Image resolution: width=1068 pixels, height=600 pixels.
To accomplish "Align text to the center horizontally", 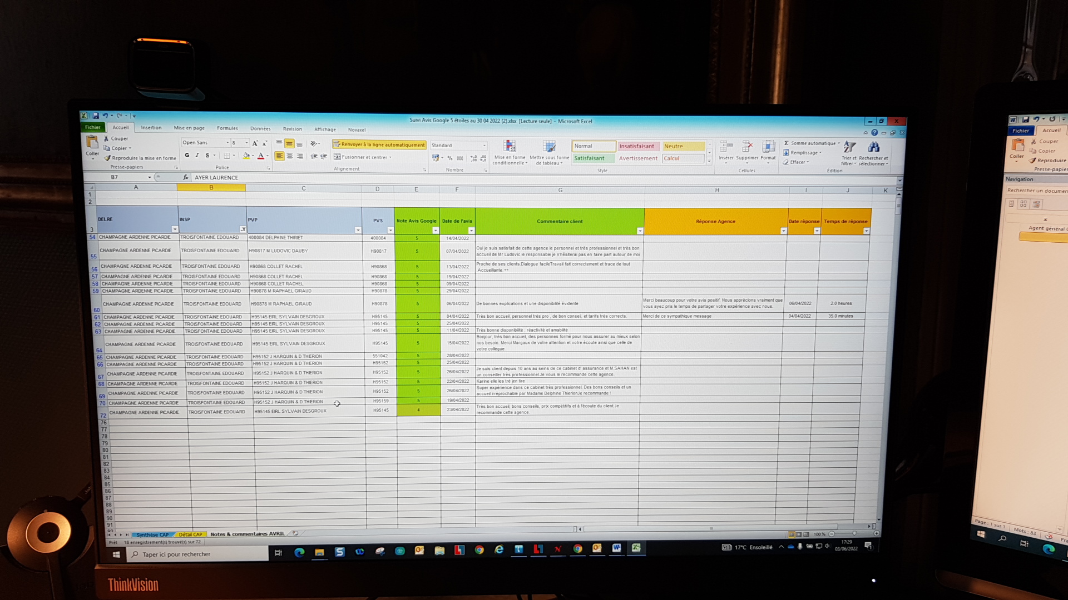I will pyautogui.click(x=290, y=157).
